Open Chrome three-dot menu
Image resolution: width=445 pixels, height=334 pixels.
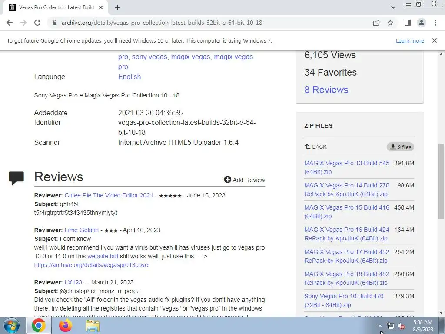(x=435, y=23)
